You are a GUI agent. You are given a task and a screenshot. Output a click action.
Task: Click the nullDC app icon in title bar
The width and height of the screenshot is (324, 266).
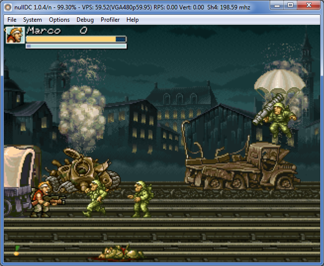[x=8, y=7]
